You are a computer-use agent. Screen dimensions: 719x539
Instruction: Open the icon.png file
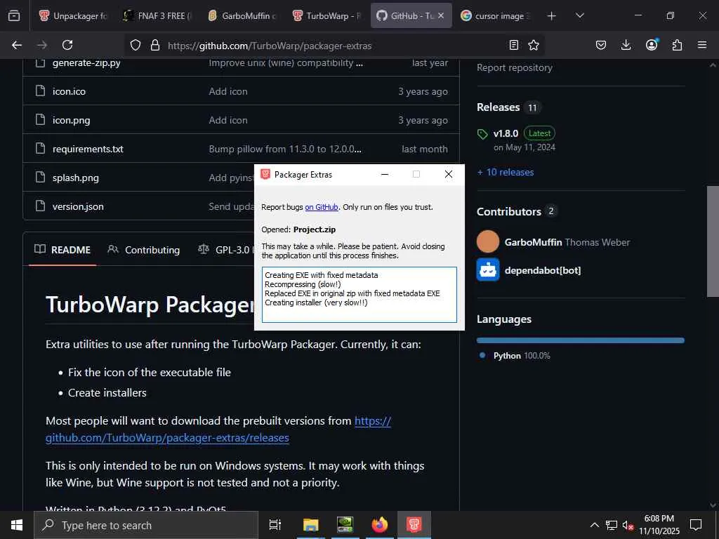[71, 120]
